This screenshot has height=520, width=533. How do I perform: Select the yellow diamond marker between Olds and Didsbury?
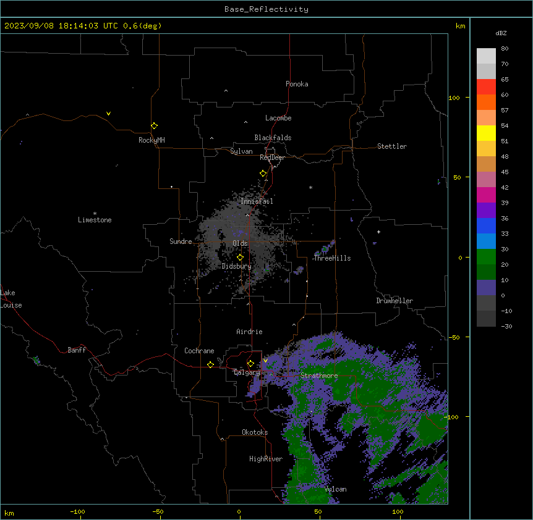tap(240, 258)
